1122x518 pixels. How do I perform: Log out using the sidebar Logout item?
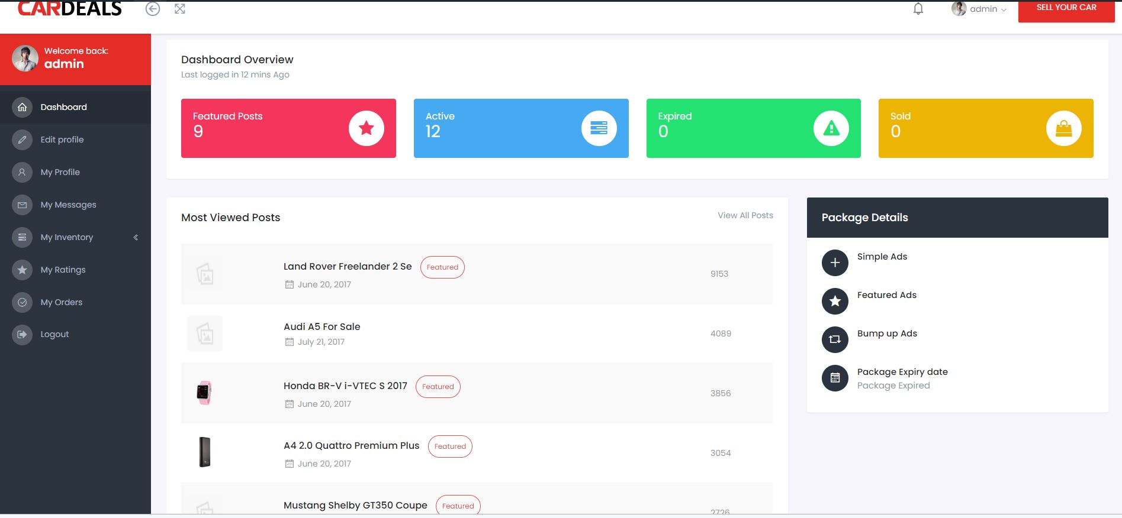click(54, 334)
